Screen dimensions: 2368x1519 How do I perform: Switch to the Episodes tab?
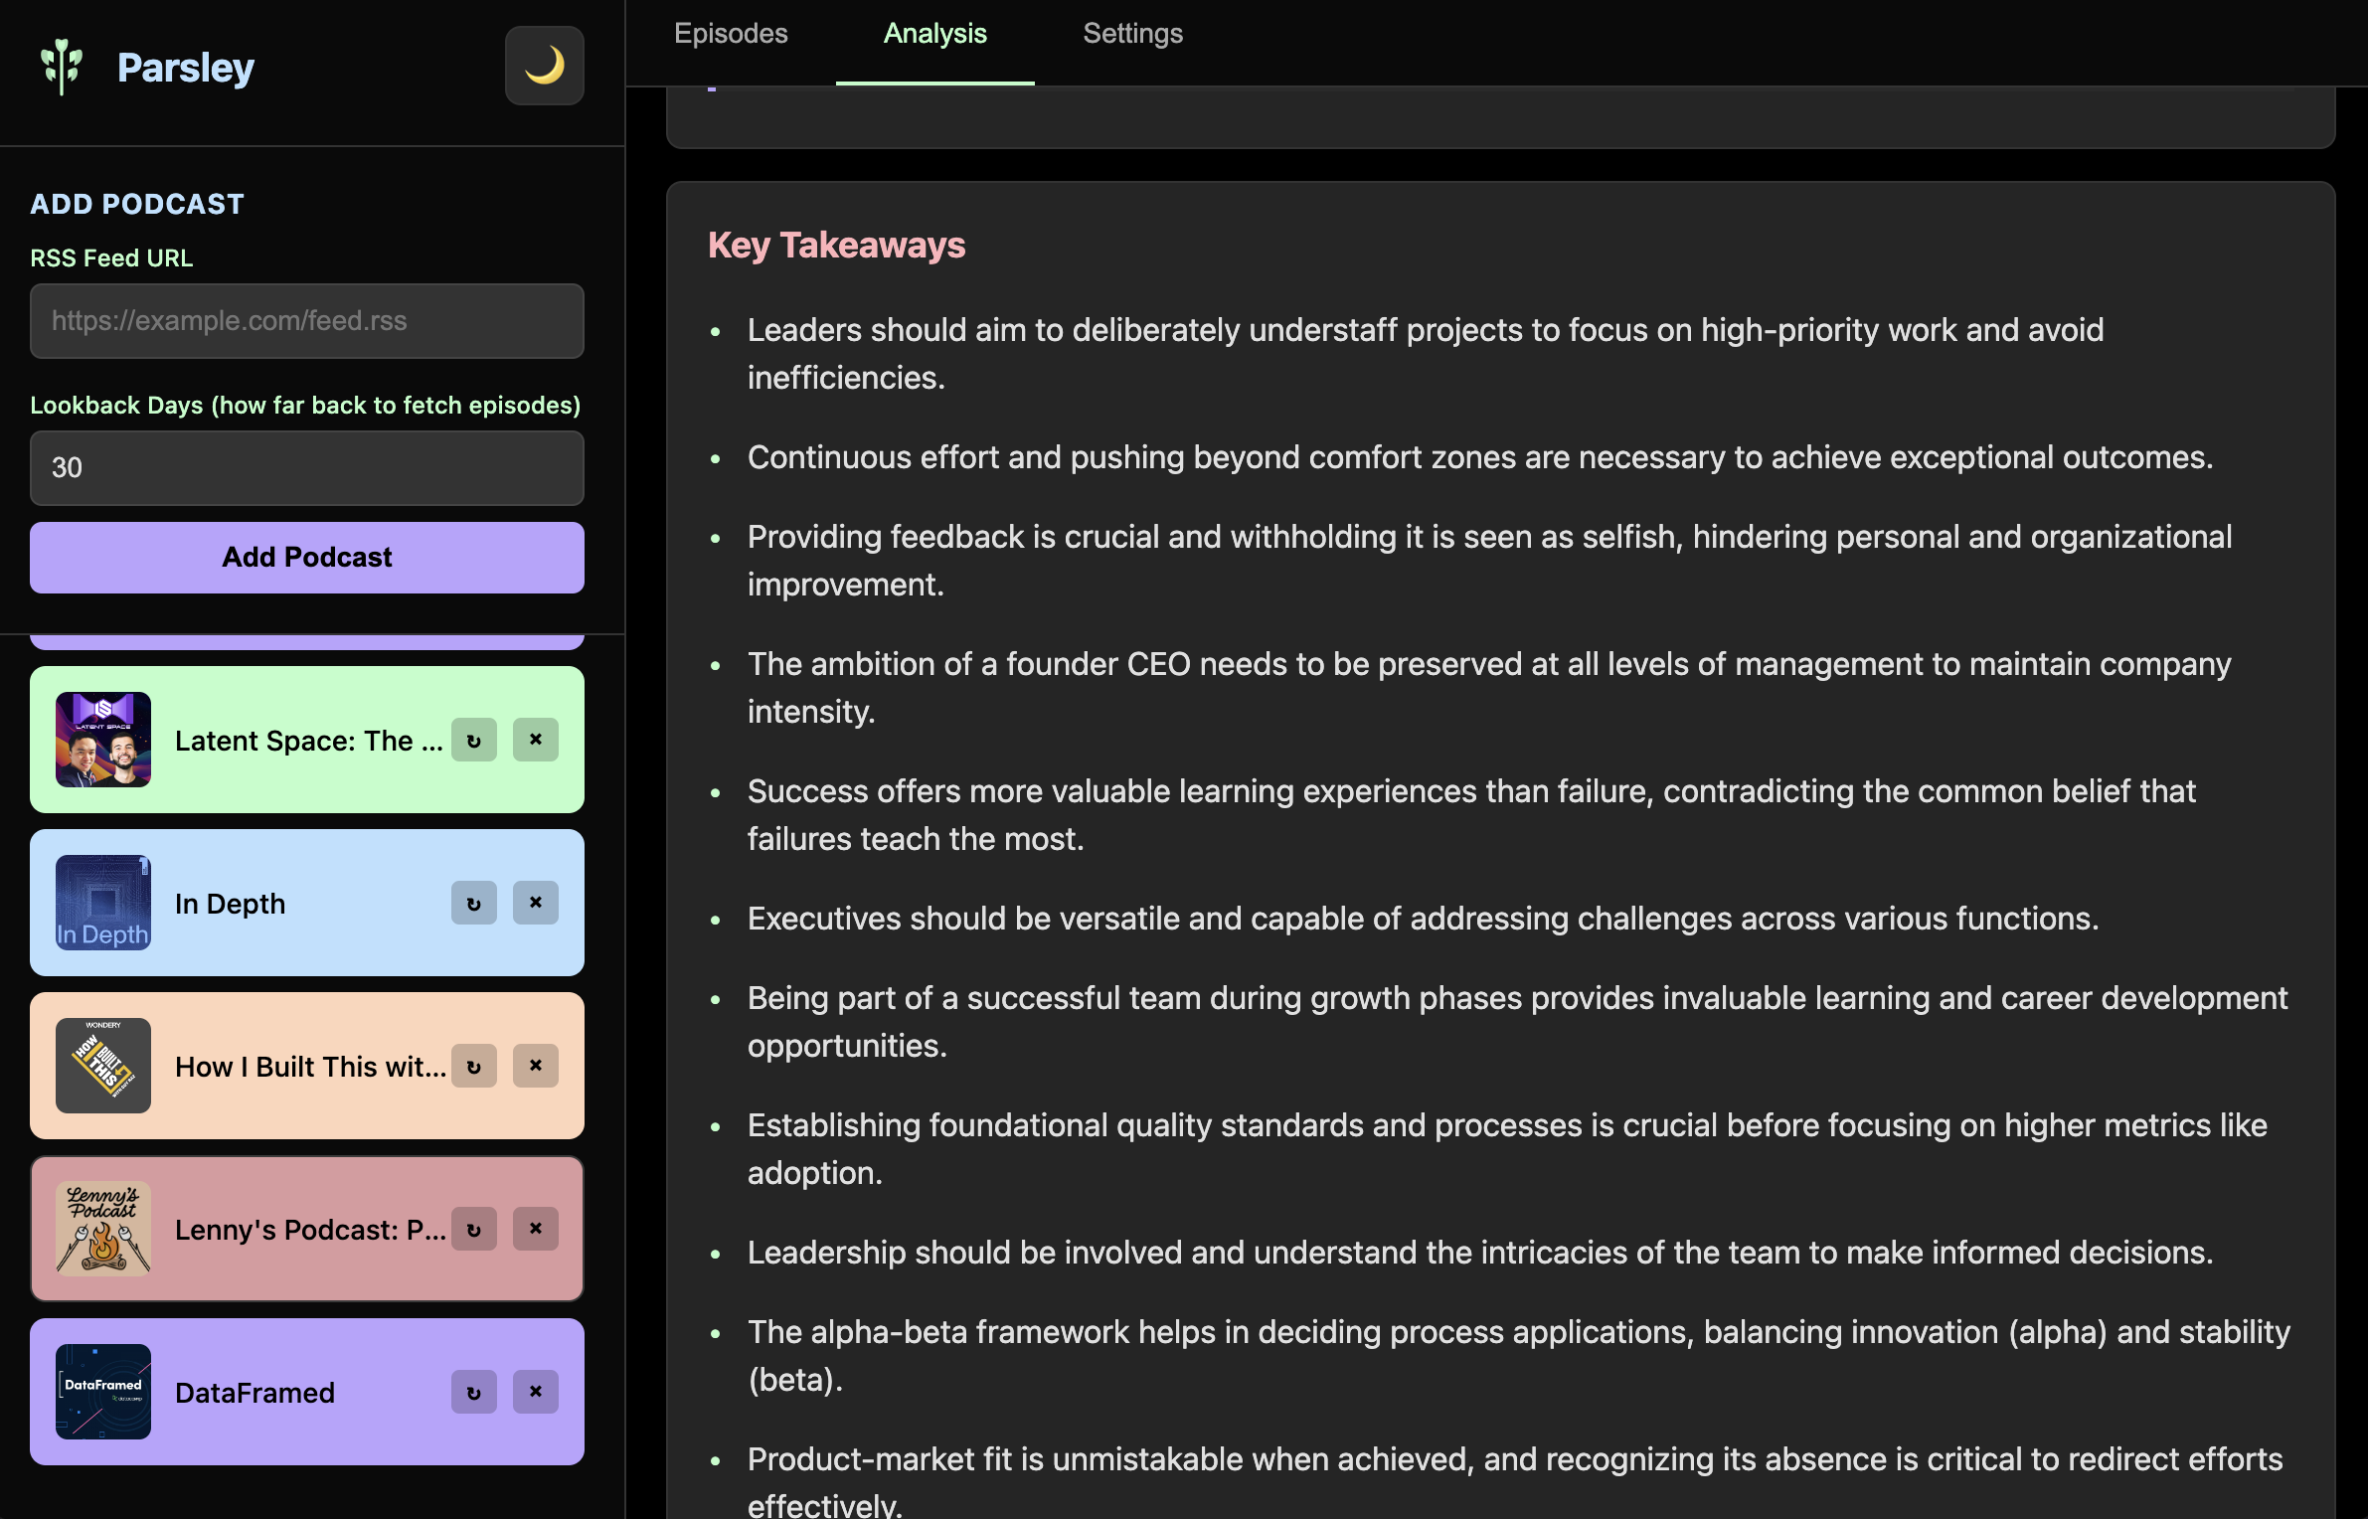click(x=731, y=34)
